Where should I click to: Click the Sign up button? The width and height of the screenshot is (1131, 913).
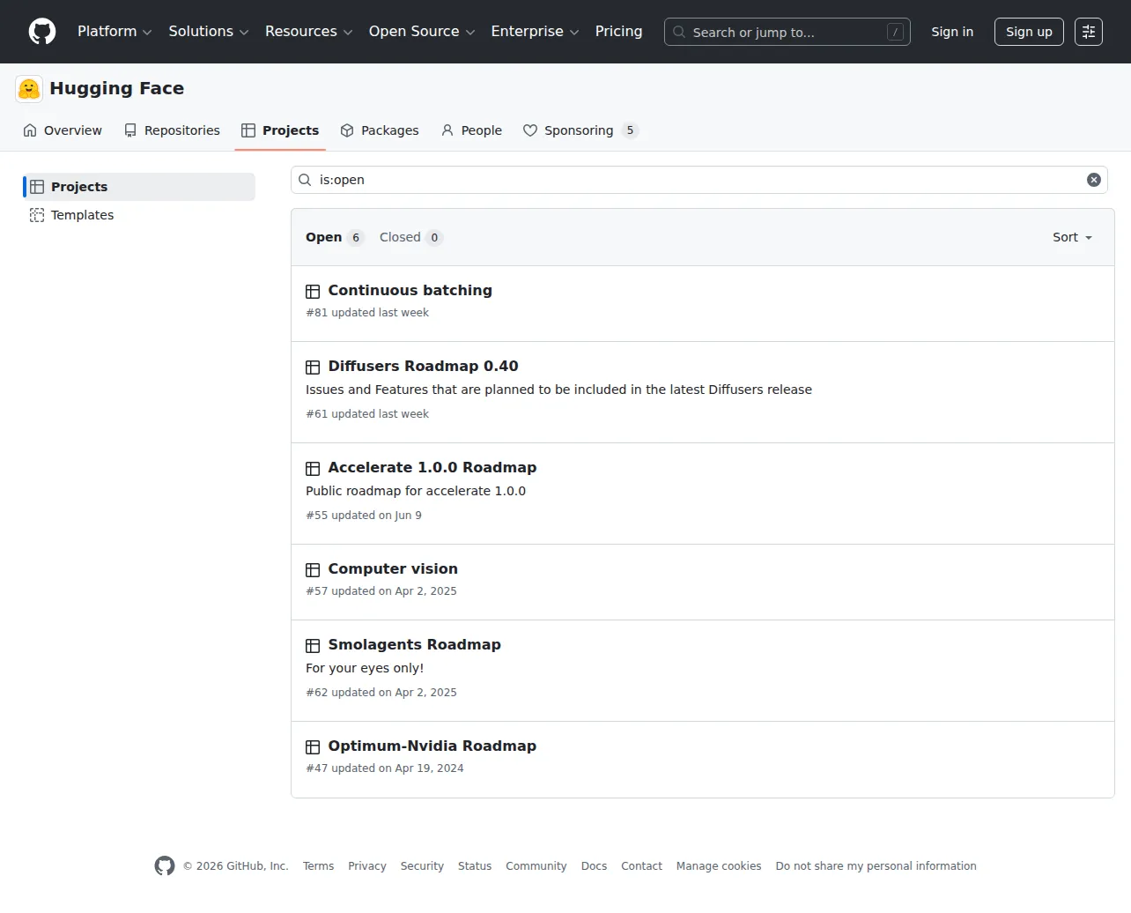pos(1029,32)
